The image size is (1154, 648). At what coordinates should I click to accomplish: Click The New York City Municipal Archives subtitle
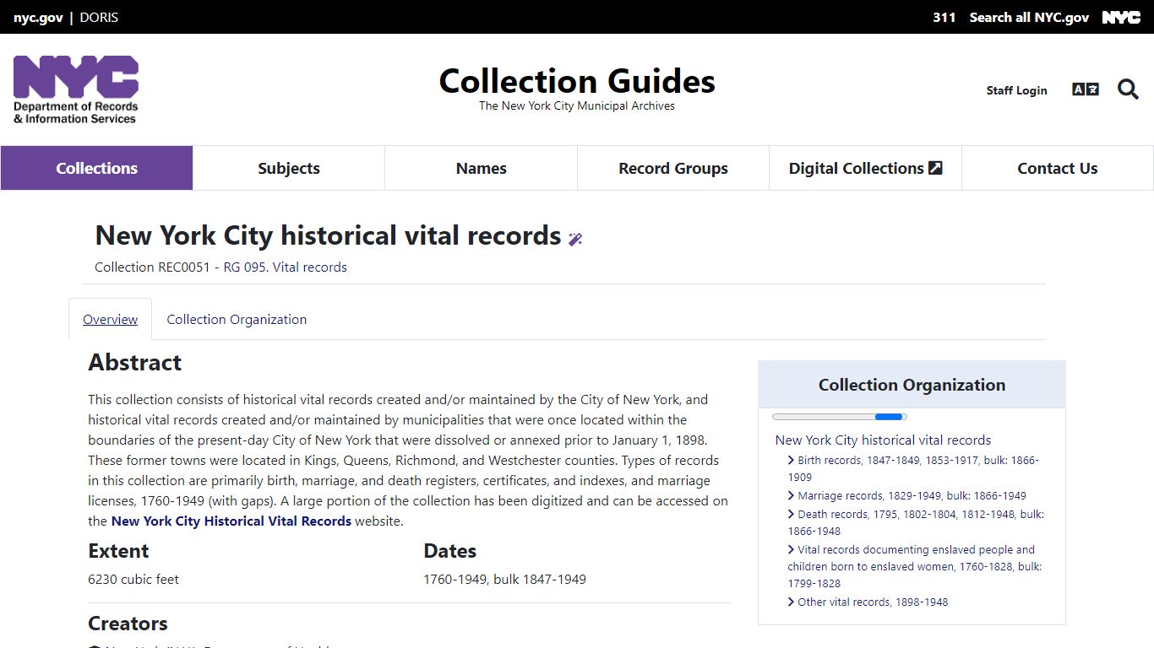pos(577,105)
